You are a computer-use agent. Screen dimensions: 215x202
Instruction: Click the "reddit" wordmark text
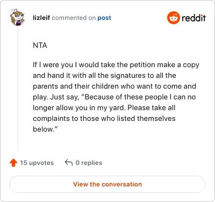(x=193, y=18)
